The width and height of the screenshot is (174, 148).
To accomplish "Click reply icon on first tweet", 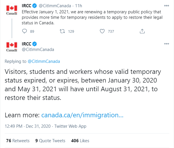I will [24, 31].
